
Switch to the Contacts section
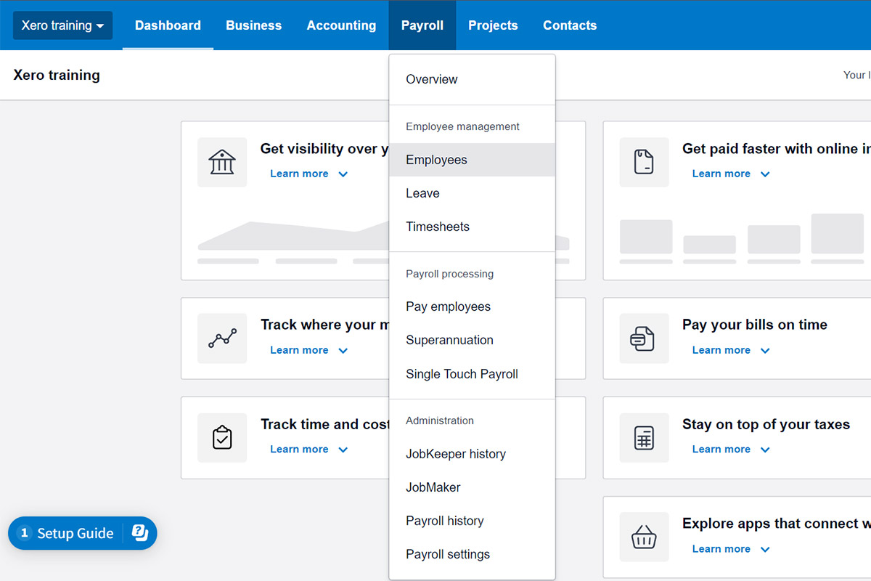[570, 25]
